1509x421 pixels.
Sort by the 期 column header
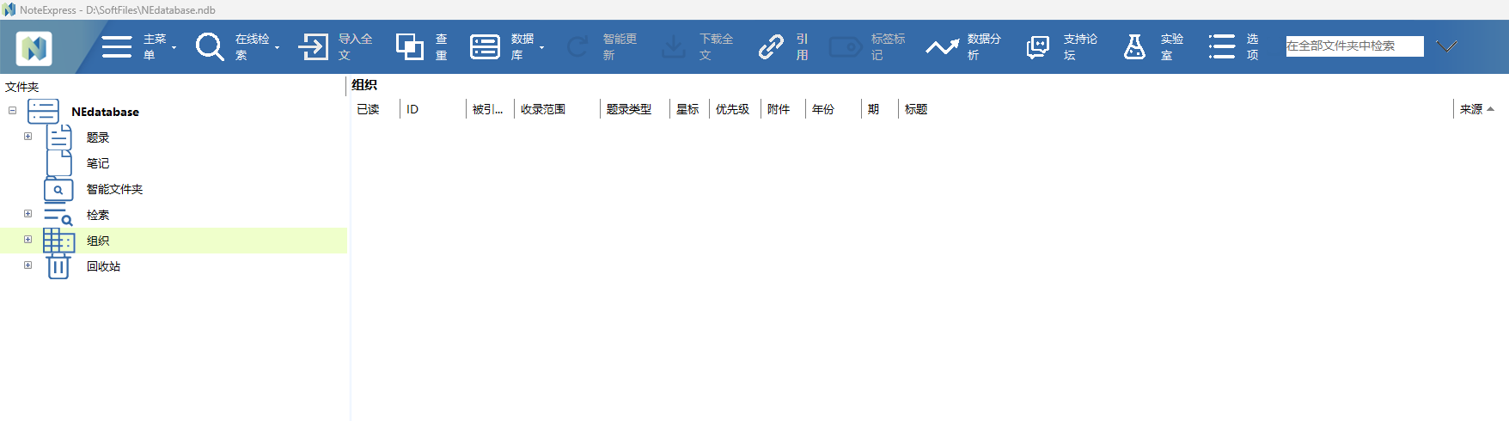(879, 109)
